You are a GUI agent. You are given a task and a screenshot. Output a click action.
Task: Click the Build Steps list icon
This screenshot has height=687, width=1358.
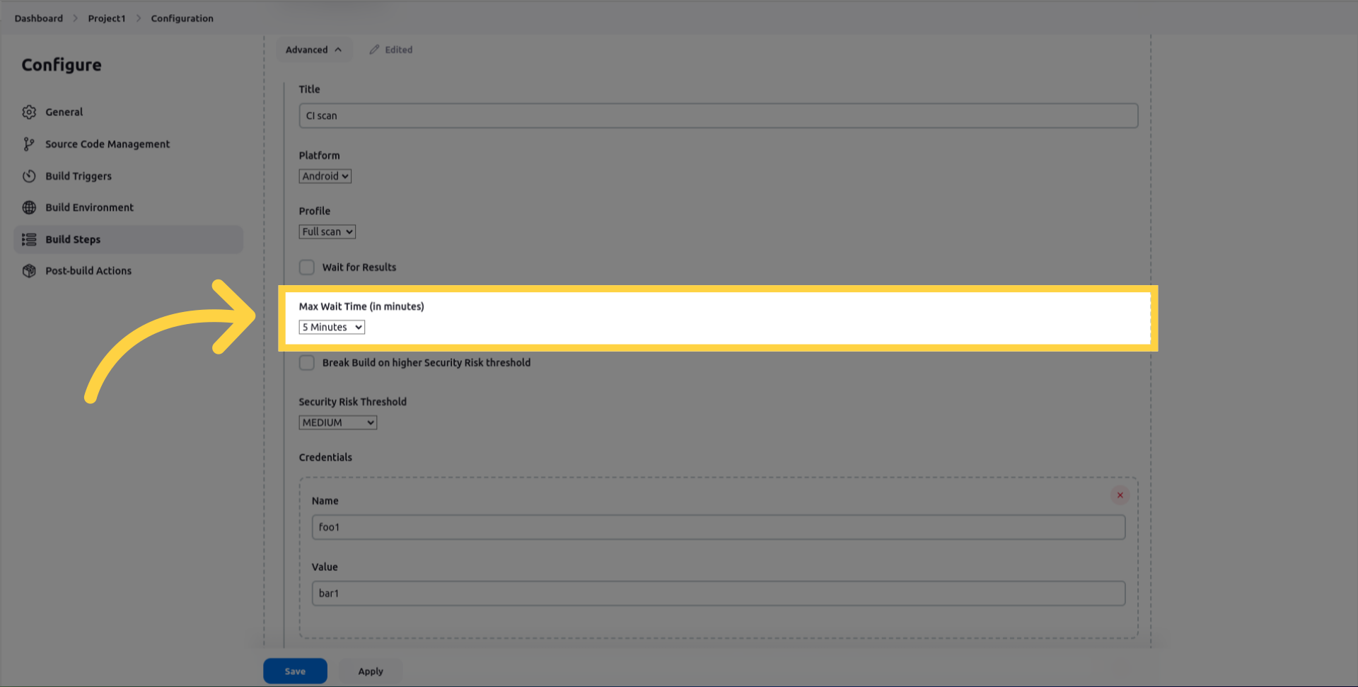29,240
